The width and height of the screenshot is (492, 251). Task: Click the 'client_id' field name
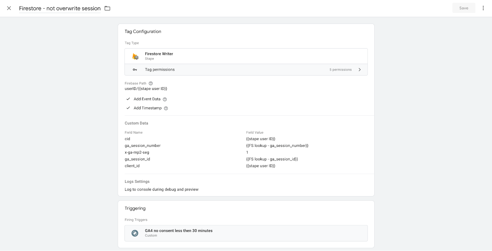pos(132,166)
